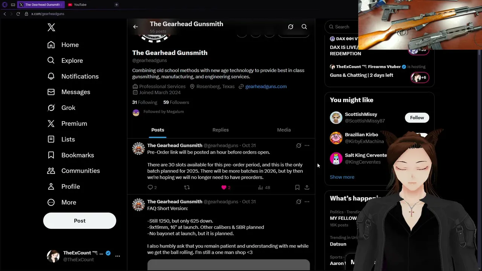Open Premium in the sidebar

point(67,124)
